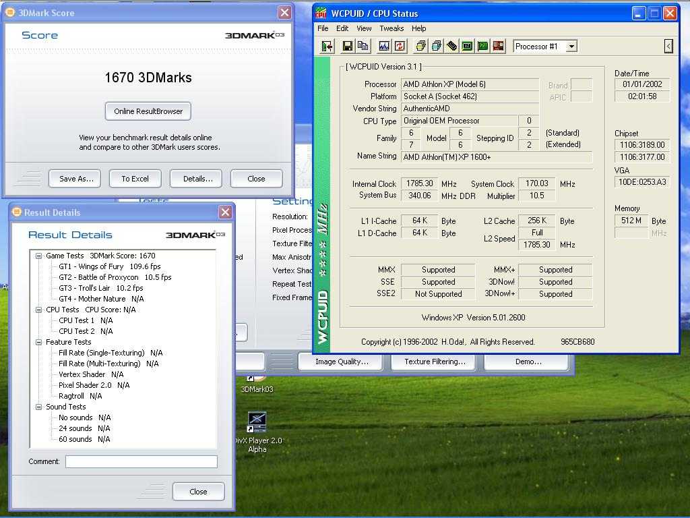Viewport: 690px width, 518px height.
Task: Click the green PCI card toolbar icon
Action: (x=482, y=46)
